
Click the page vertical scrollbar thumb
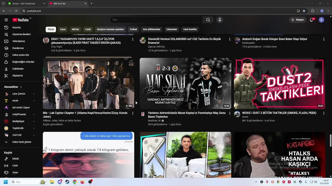(330, 141)
